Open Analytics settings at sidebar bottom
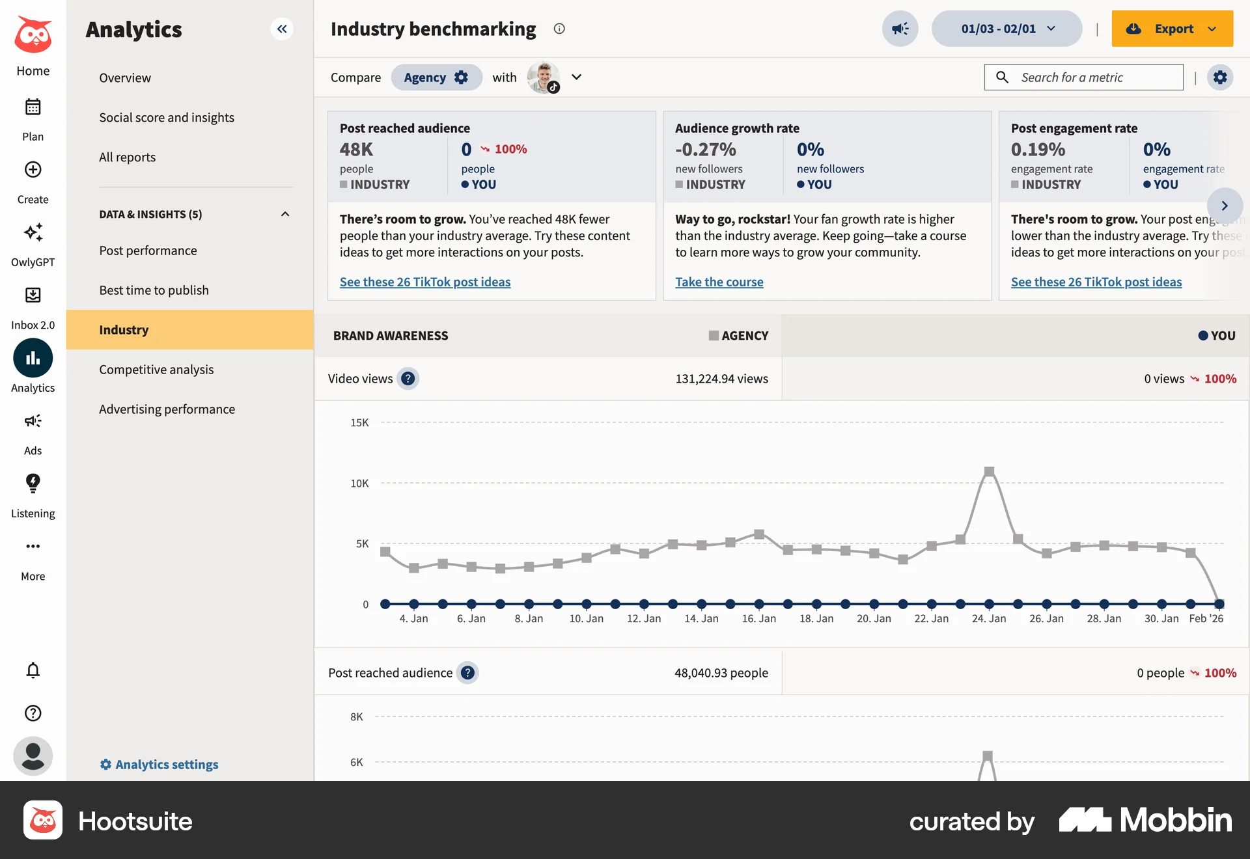This screenshot has width=1250, height=859. pos(159,764)
